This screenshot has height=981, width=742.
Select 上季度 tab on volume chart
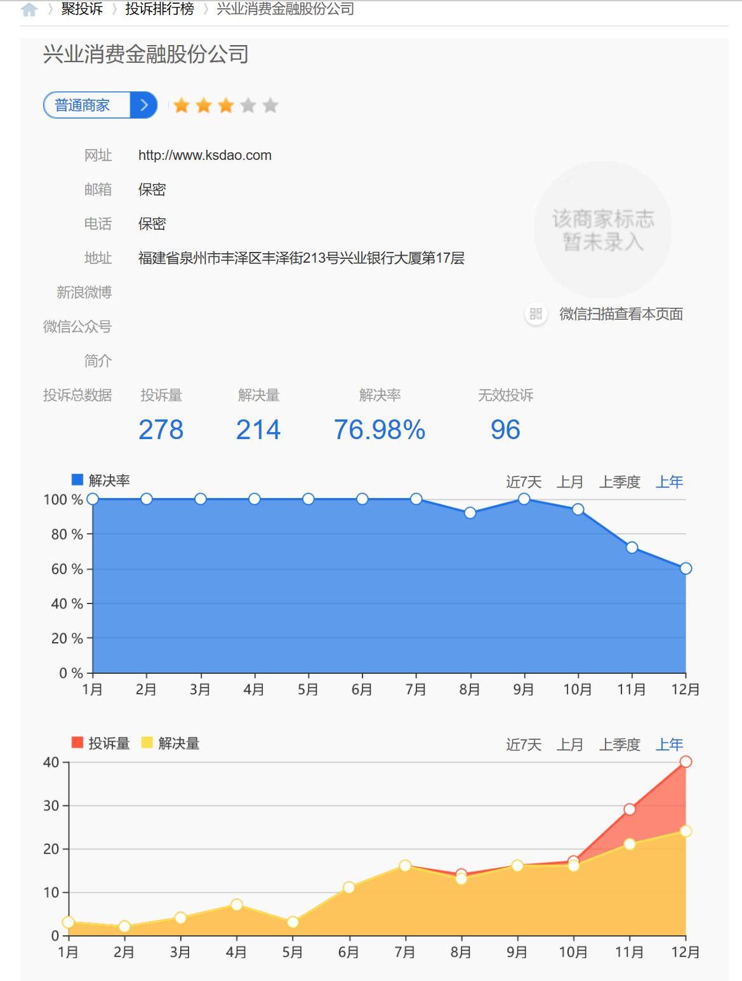[619, 745]
